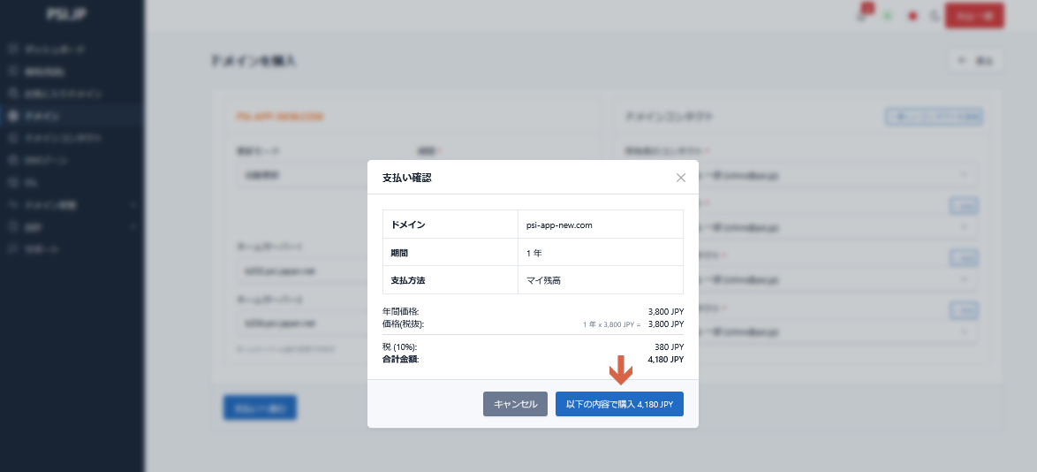The height and width of the screenshot is (472, 1037).
Task: Click the blue button in domain contact header
Action: click(x=934, y=116)
